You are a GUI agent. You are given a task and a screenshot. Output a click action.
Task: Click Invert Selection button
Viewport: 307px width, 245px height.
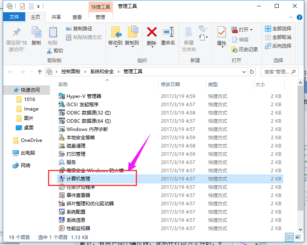click(x=278, y=46)
